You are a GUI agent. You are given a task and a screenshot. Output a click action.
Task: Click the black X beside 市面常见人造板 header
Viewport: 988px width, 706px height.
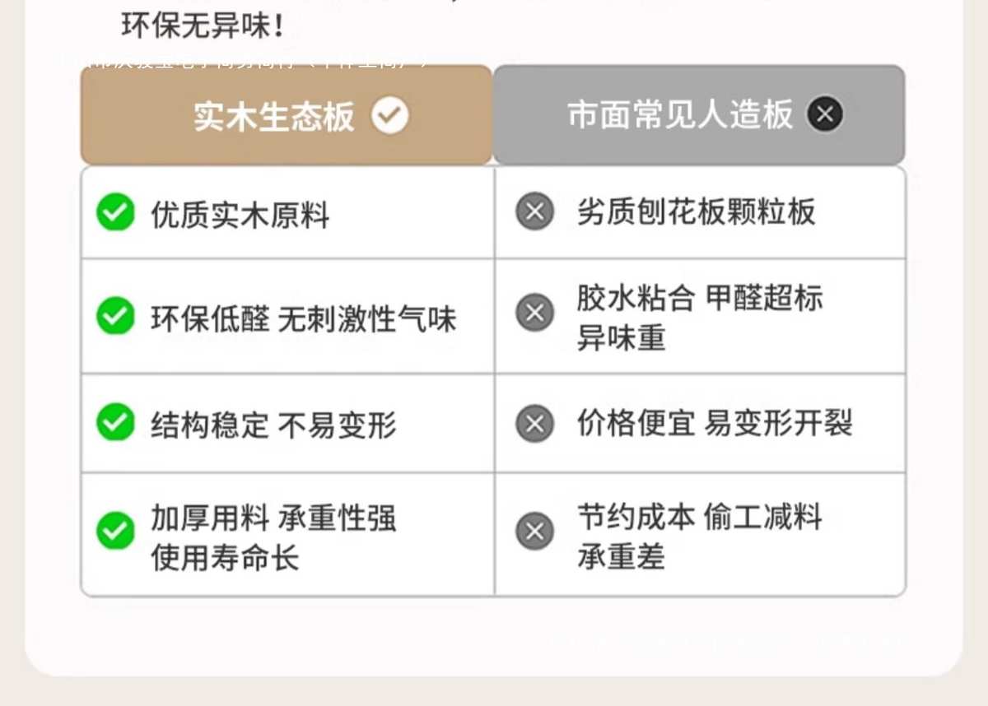[825, 114]
